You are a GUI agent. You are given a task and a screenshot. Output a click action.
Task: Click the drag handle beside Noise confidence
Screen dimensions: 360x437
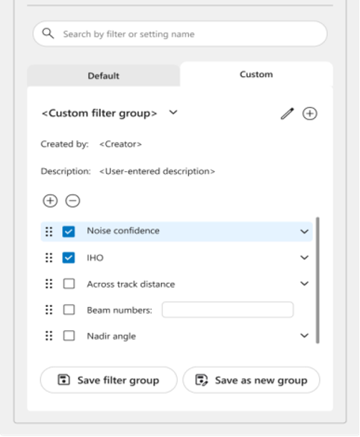(x=49, y=232)
